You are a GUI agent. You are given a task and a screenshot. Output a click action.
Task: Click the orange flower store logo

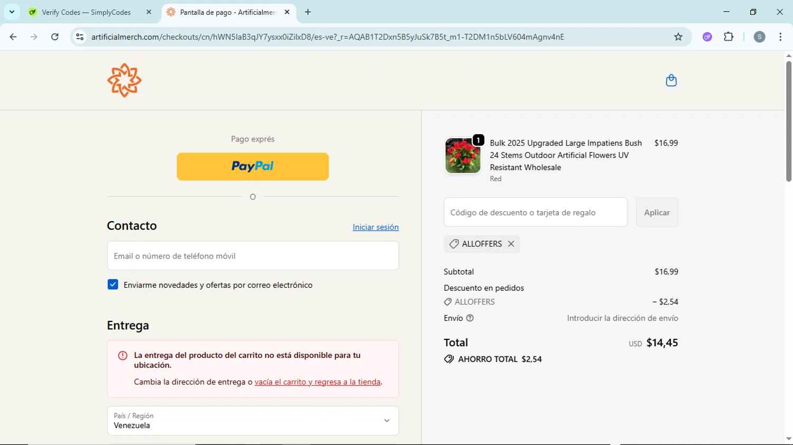[x=124, y=80]
